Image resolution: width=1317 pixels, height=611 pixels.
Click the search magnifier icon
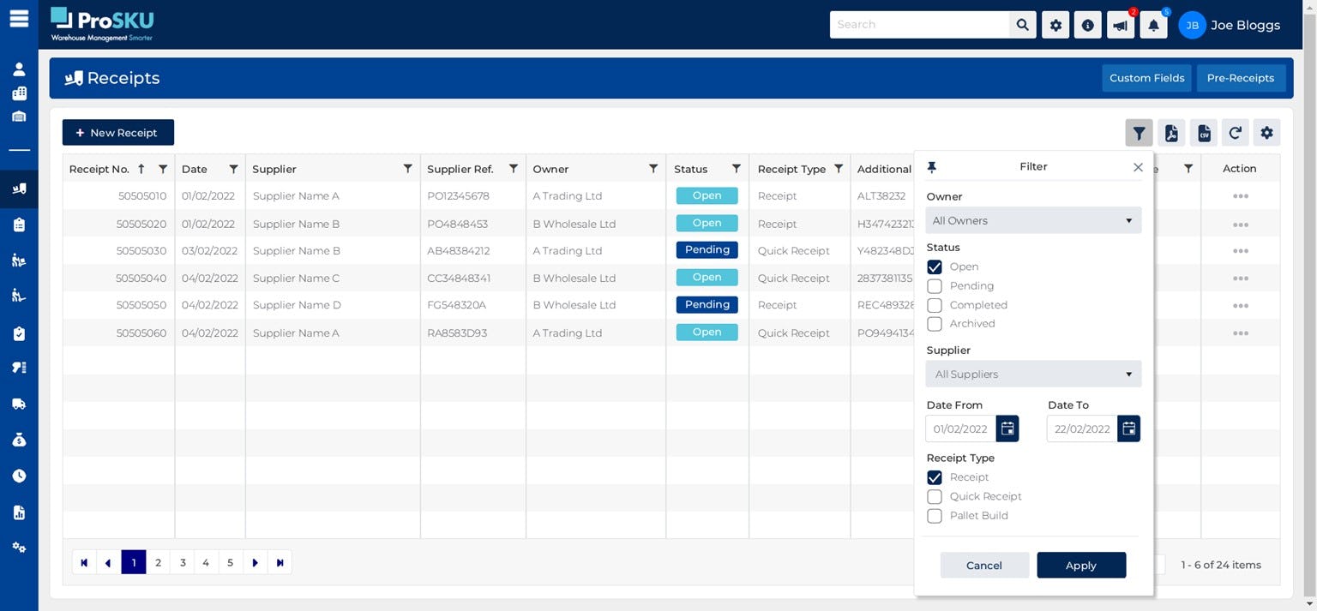click(x=1021, y=24)
